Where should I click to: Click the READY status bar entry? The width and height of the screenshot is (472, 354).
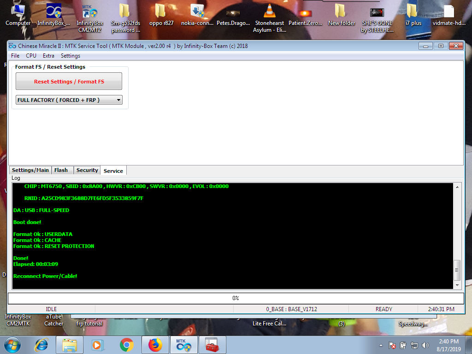pos(383,309)
